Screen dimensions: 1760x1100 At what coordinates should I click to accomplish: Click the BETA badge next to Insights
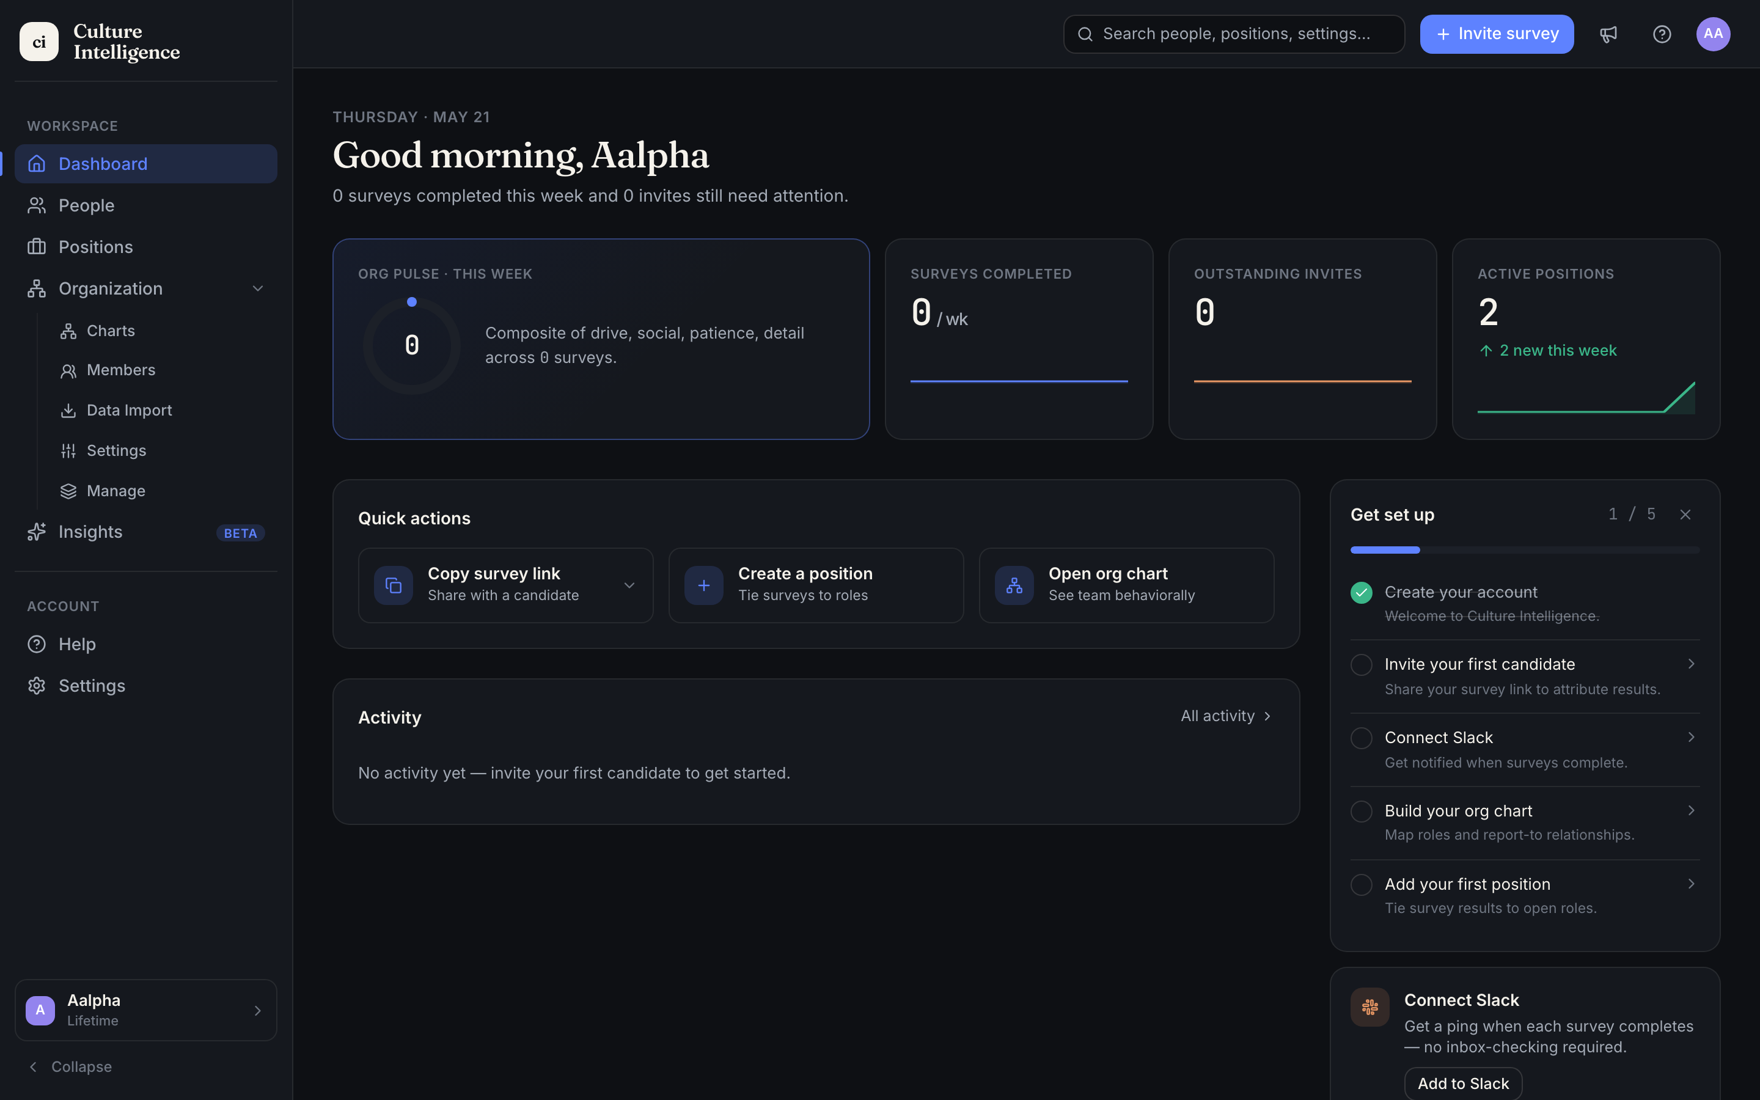click(241, 533)
